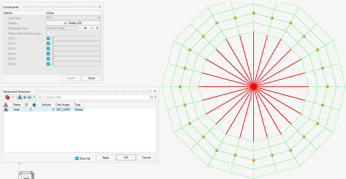This screenshot has width=346, height=179.
Task: Click the ellipsis button next to By Set
Action: point(40,97)
